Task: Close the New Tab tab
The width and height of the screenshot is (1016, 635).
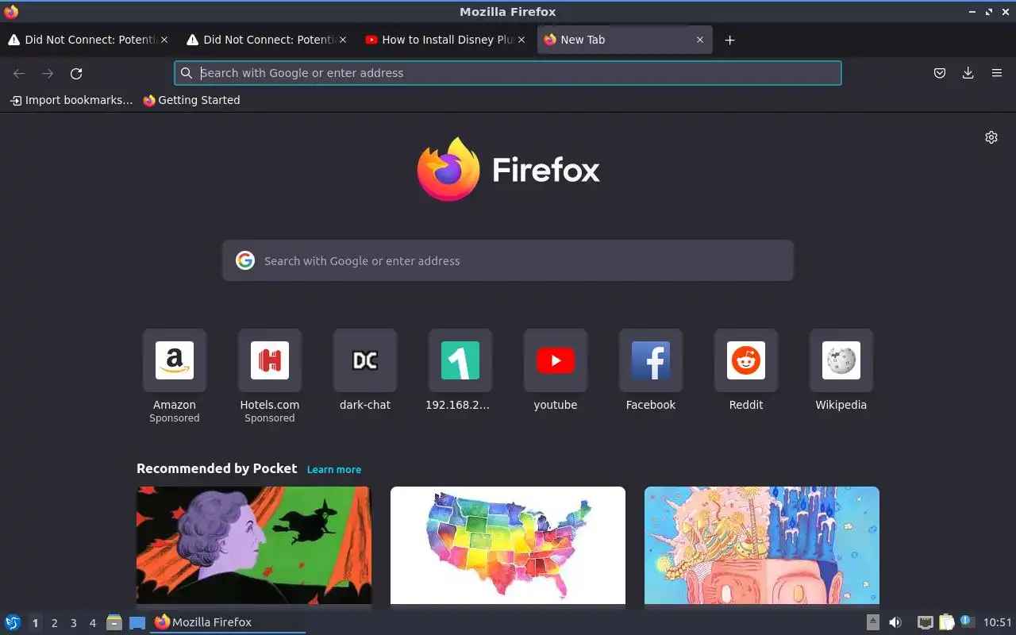Action: click(x=700, y=40)
